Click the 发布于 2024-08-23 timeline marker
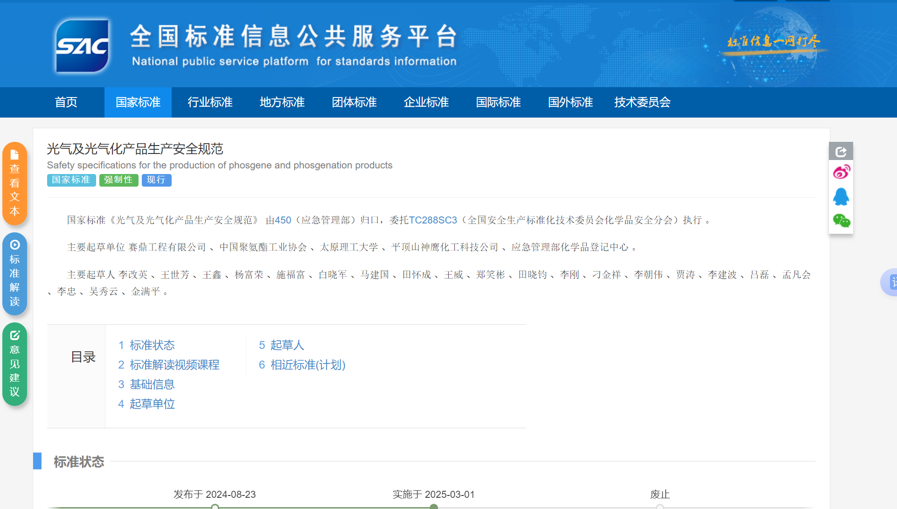 point(215,507)
